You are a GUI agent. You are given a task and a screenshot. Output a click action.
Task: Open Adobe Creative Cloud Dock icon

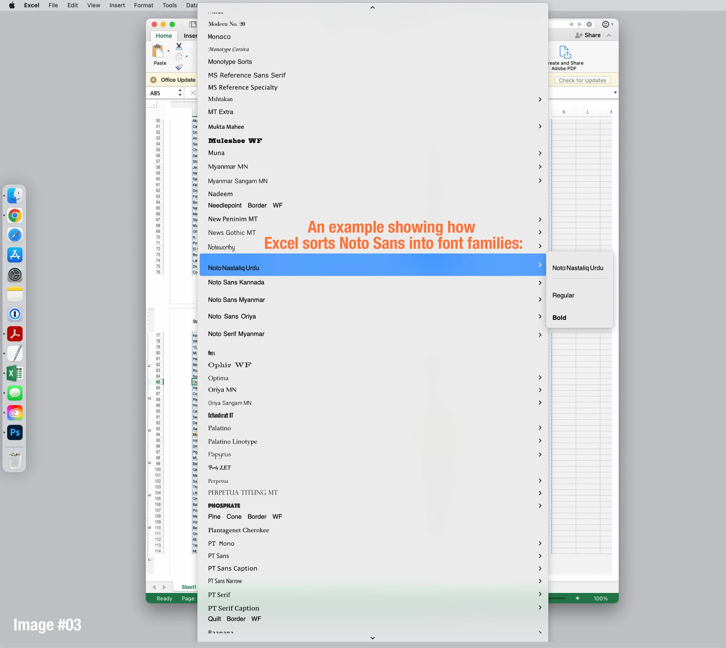click(15, 413)
